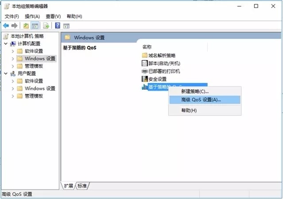This screenshot has width=283, height=199.
Task: Click the Forward arrow in toolbar
Action: (x=15, y=26)
